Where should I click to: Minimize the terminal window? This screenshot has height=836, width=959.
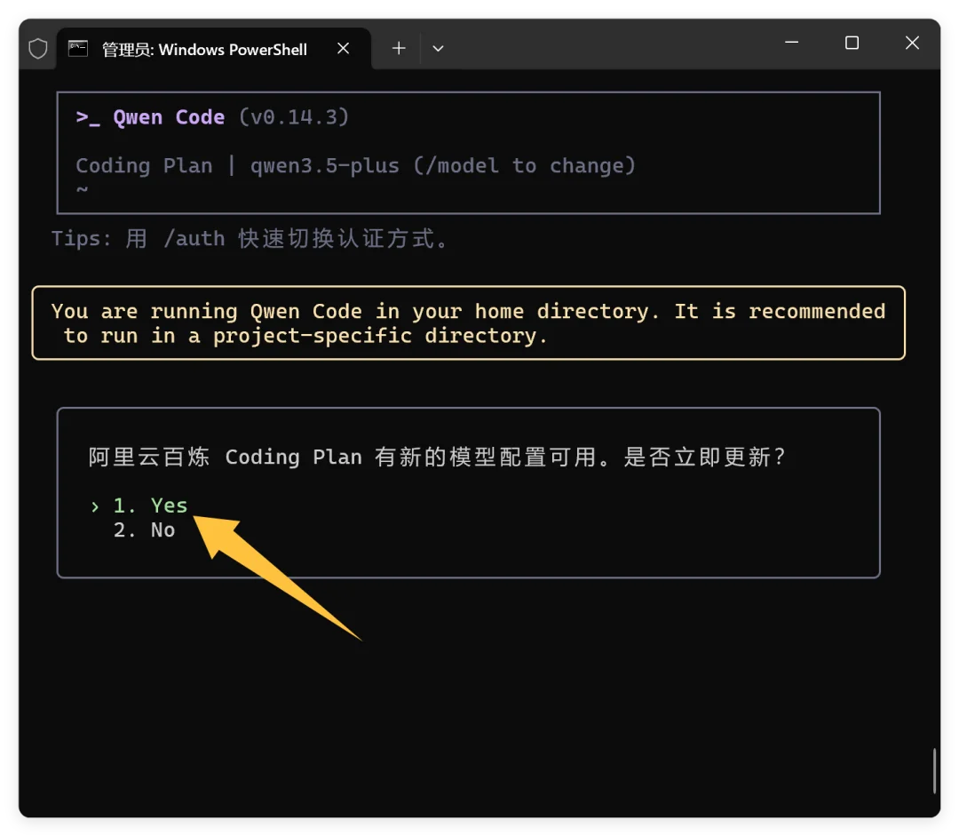click(x=792, y=43)
